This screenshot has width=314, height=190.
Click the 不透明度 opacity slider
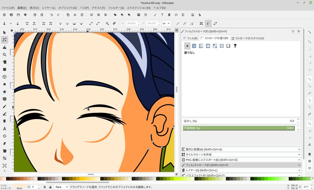click(x=239, y=128)
